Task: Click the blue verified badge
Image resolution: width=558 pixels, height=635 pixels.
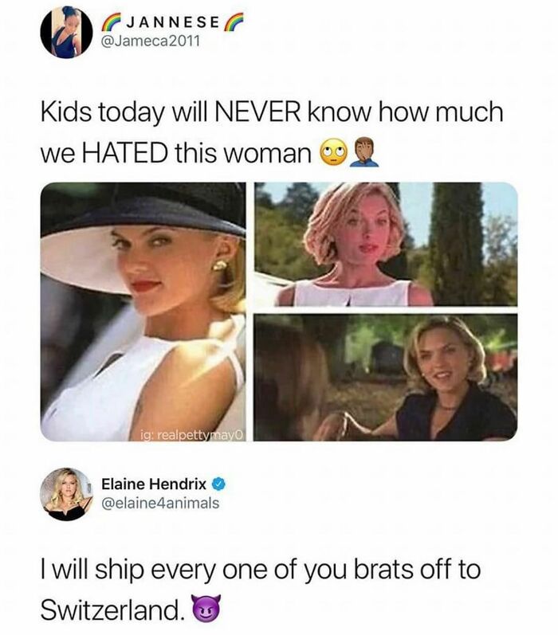Action: click(x=219, y=484)
